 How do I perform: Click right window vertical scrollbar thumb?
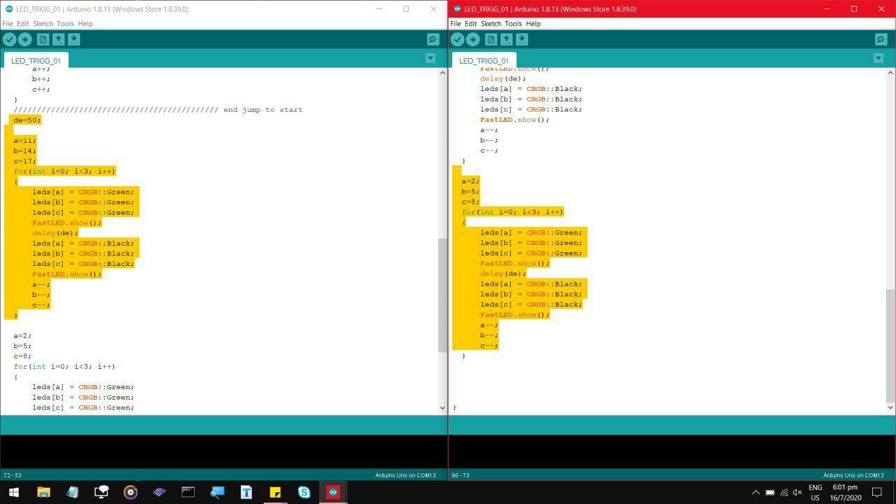(x=890, y=346)
